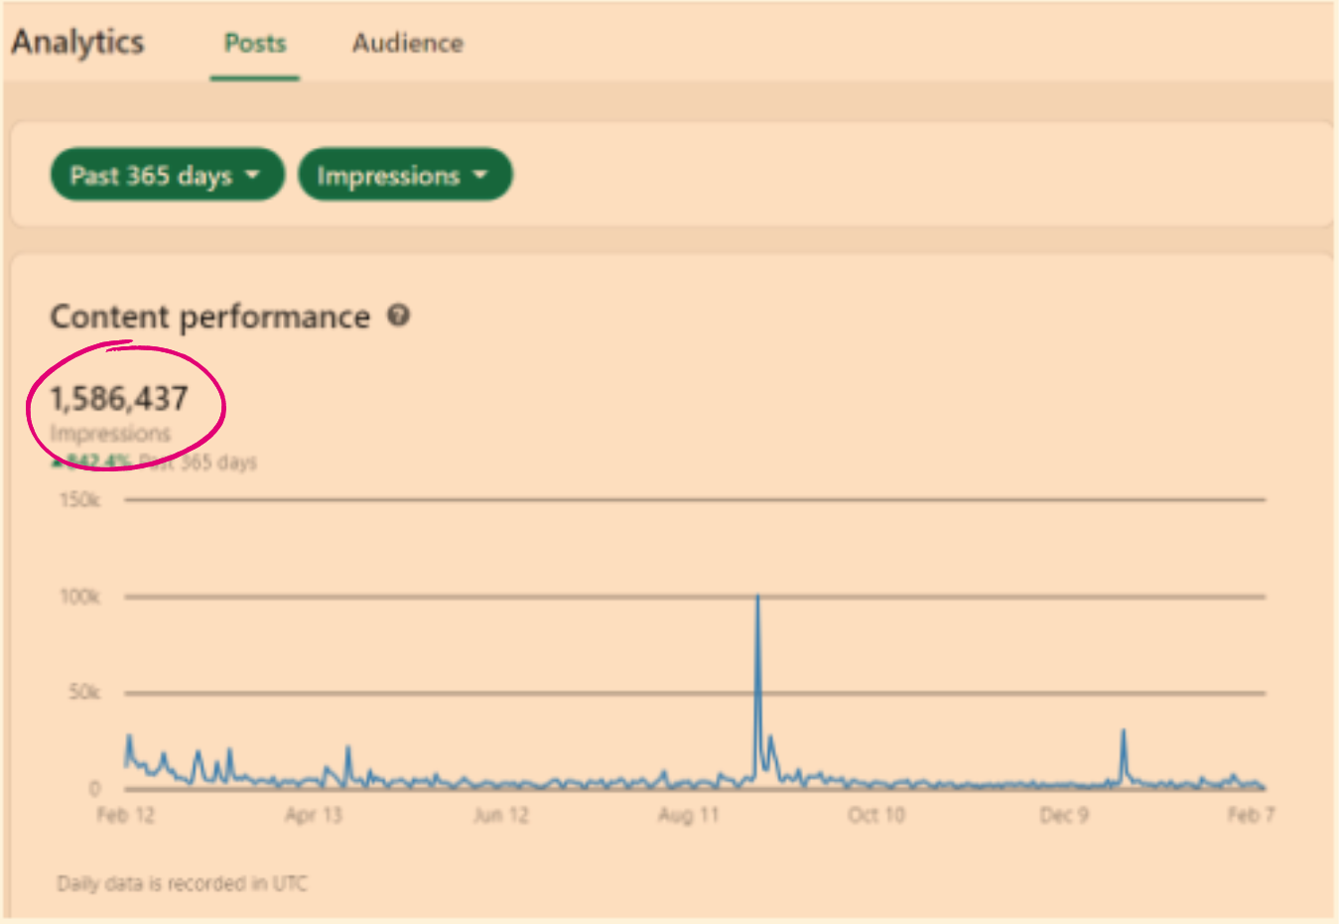Switch to the Posts tab

click(254, 44)
